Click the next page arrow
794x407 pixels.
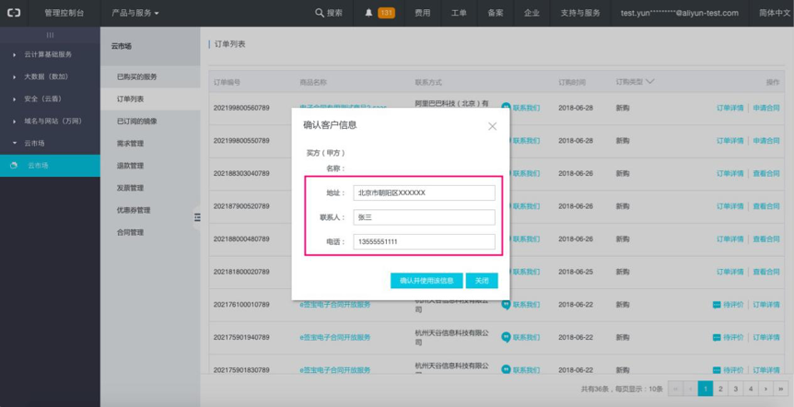(x=765, y=389)
